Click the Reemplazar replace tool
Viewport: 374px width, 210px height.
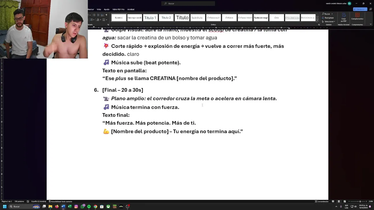pyautogui.click(x=328, y=17)
